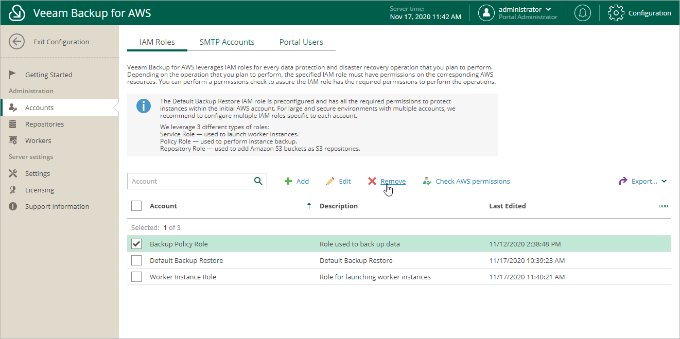Click Default Backup Restore description cell
This screenshot has height=339, width=680.
point(356,260)
